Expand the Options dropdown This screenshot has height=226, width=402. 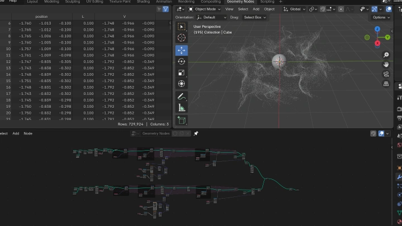click(x=381, y=17)
